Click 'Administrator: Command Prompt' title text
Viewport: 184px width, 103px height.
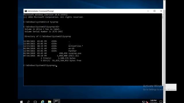pos(41,11)
